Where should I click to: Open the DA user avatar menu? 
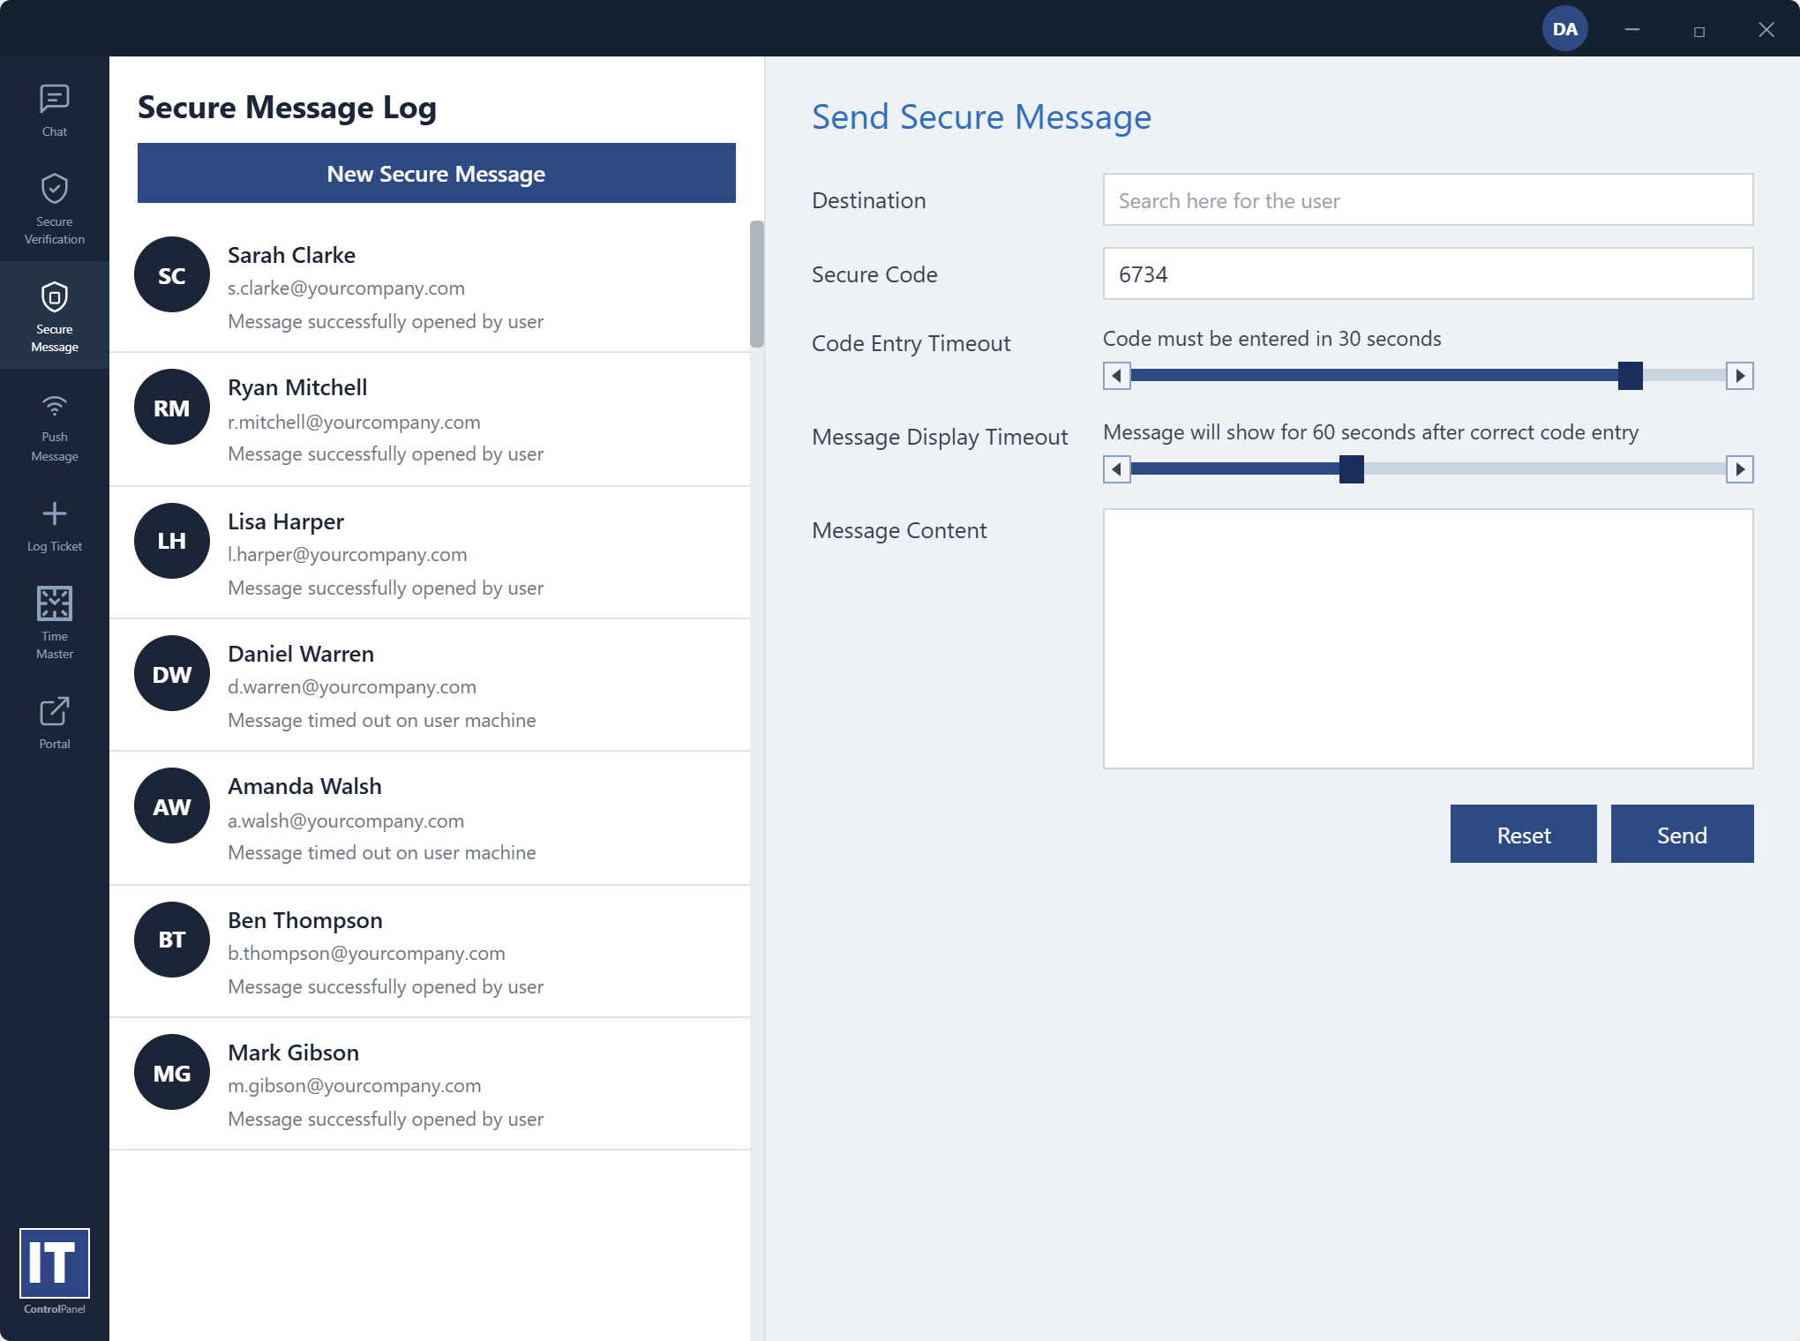[1564, 29]
